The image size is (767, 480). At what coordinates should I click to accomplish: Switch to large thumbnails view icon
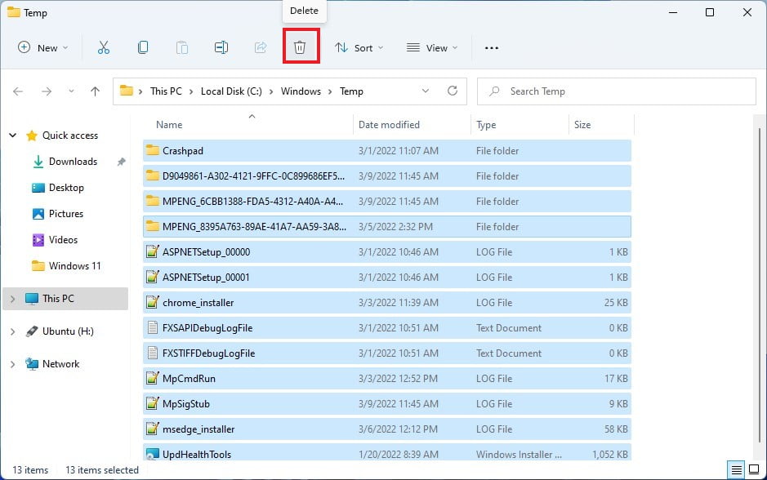click(x=753, y=469)
